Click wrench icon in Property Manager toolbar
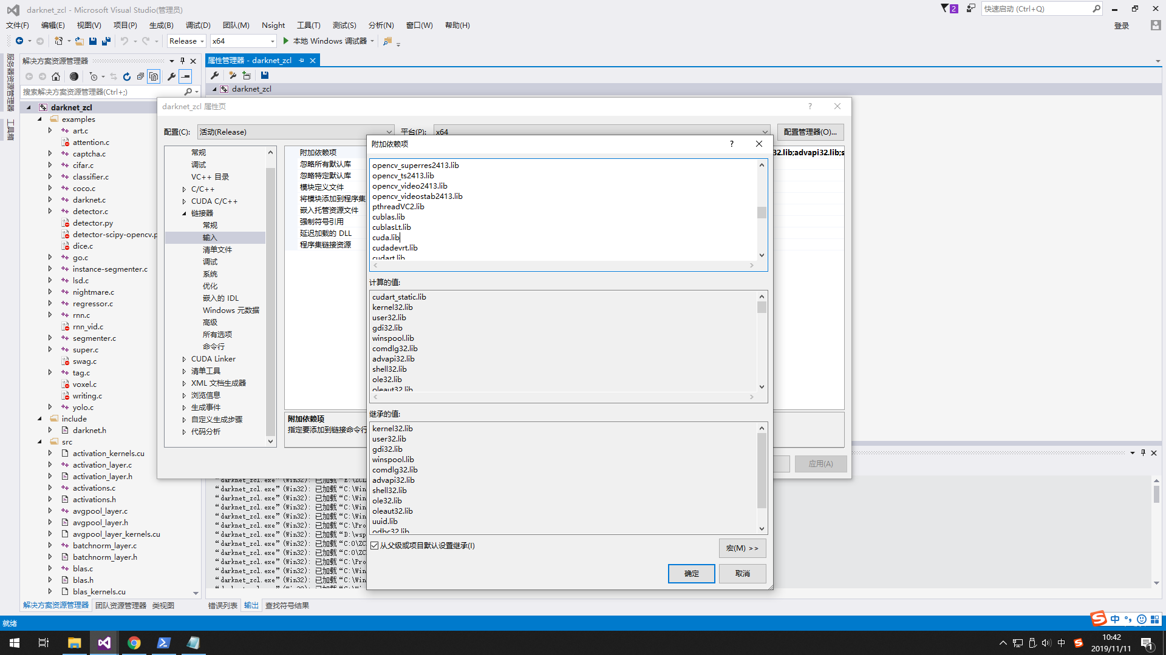 tap(215, 75)
